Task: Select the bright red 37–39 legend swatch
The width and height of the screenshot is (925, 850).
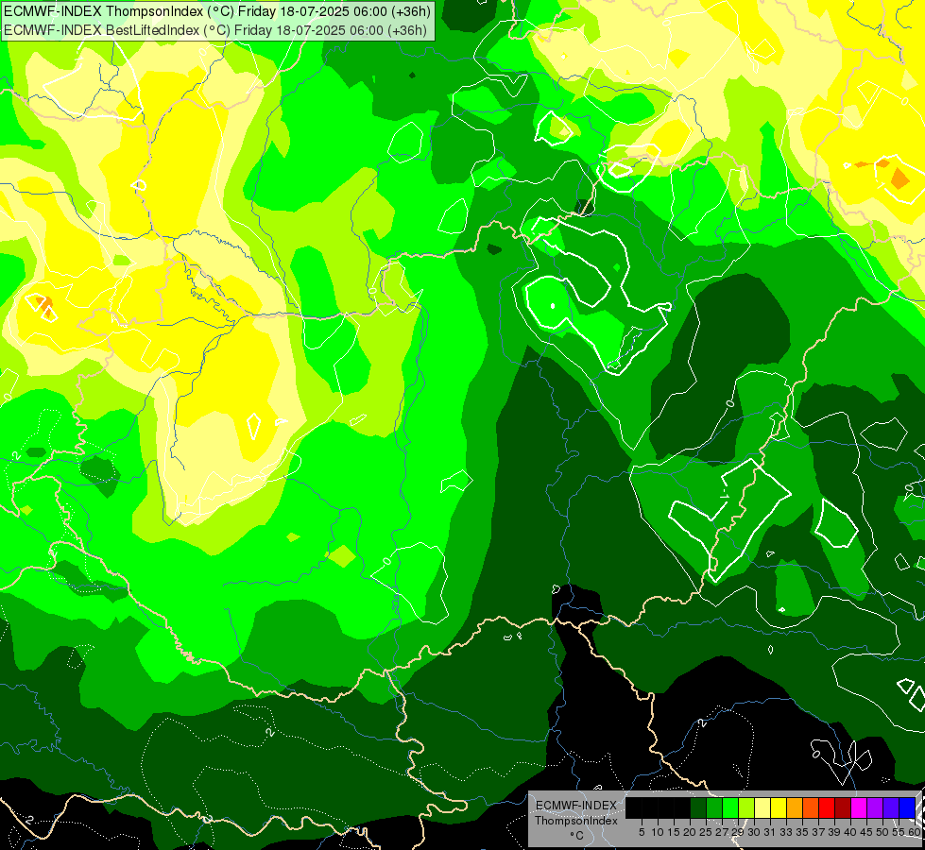Action: (827, 807)
